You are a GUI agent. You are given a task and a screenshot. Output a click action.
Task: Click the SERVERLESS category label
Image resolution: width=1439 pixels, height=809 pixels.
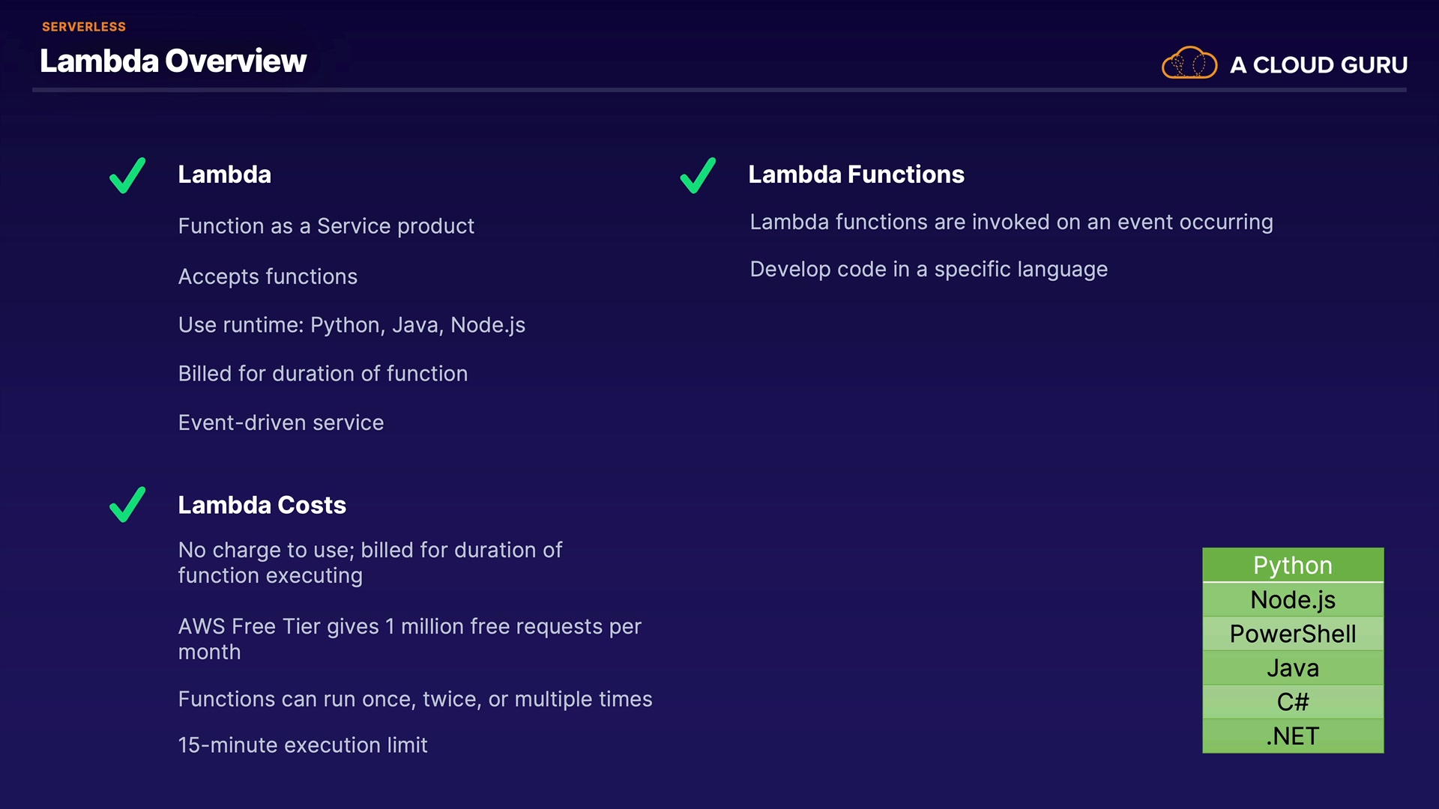click(84, 27)
